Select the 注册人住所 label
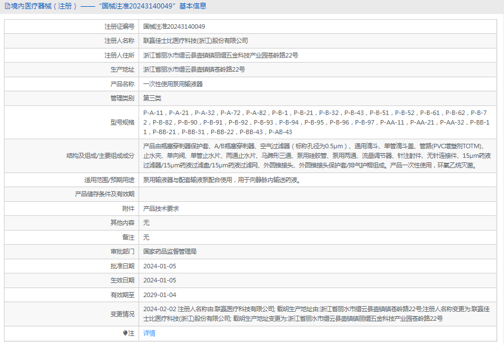The height and width of the screenshot is (345, 504). [x=119, y=55]
